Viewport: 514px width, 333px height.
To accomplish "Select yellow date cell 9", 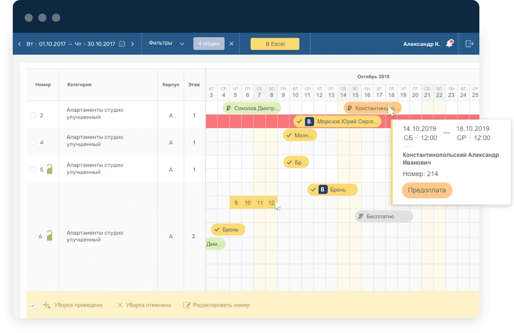I will click(x=236, y=203).
